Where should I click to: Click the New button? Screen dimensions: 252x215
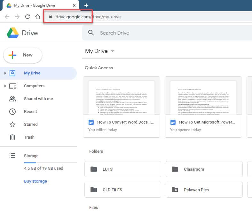click(23, 55)
